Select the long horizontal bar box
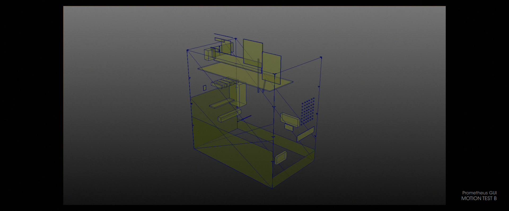The height and width of the screenshot is (211, 509). click(x=229, y=116)
